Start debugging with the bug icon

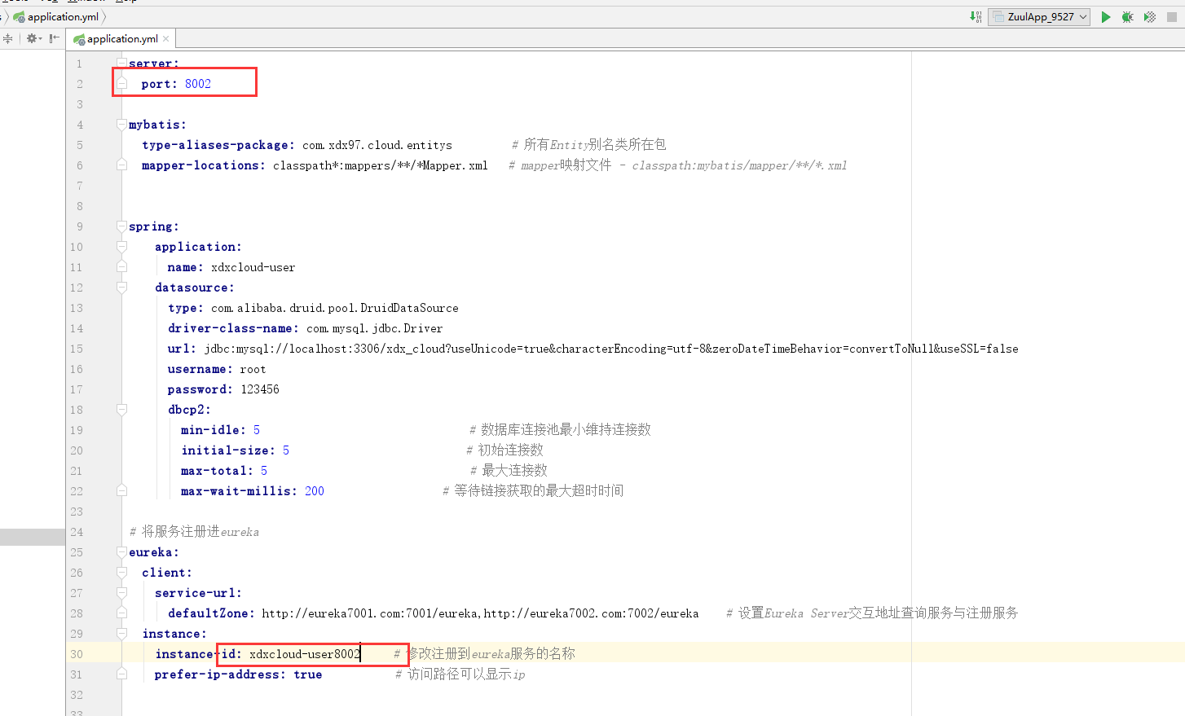1128,17
